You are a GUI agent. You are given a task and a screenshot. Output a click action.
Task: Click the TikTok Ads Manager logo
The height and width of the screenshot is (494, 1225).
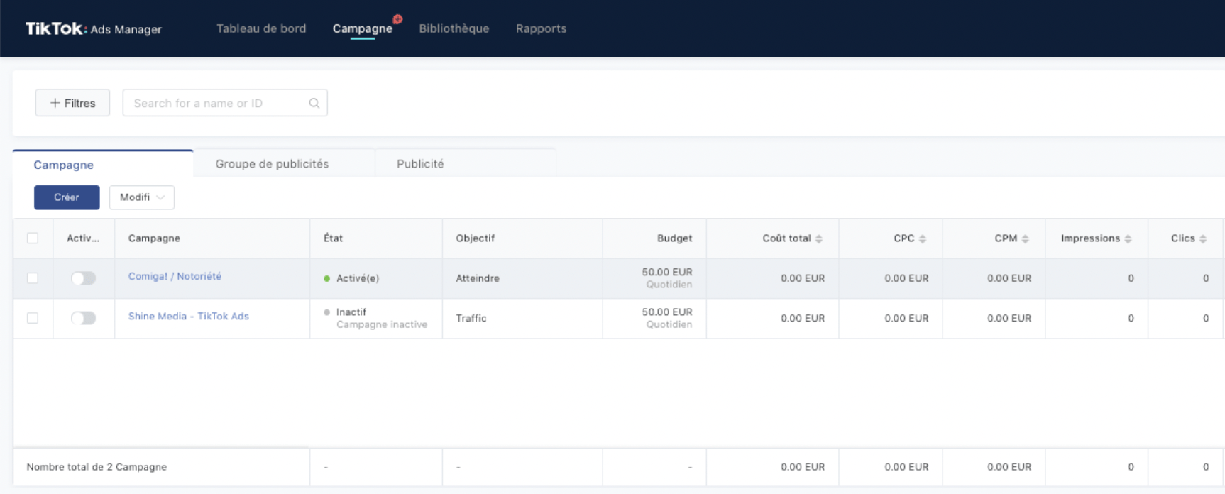(x=94, y=28)
